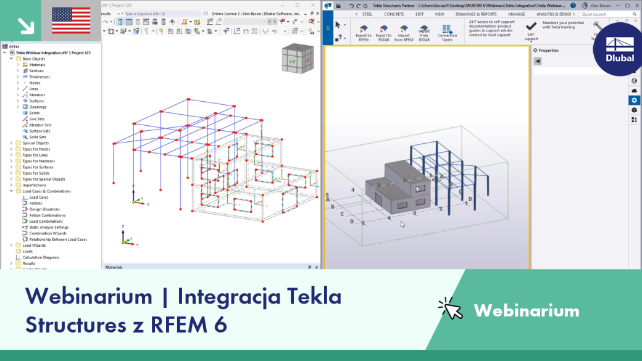Image resolution: width=642 pixels, height=361 pixels.
Task: Click the RFEM funnel filter toolbar icon
Action: tap(226, 31)
